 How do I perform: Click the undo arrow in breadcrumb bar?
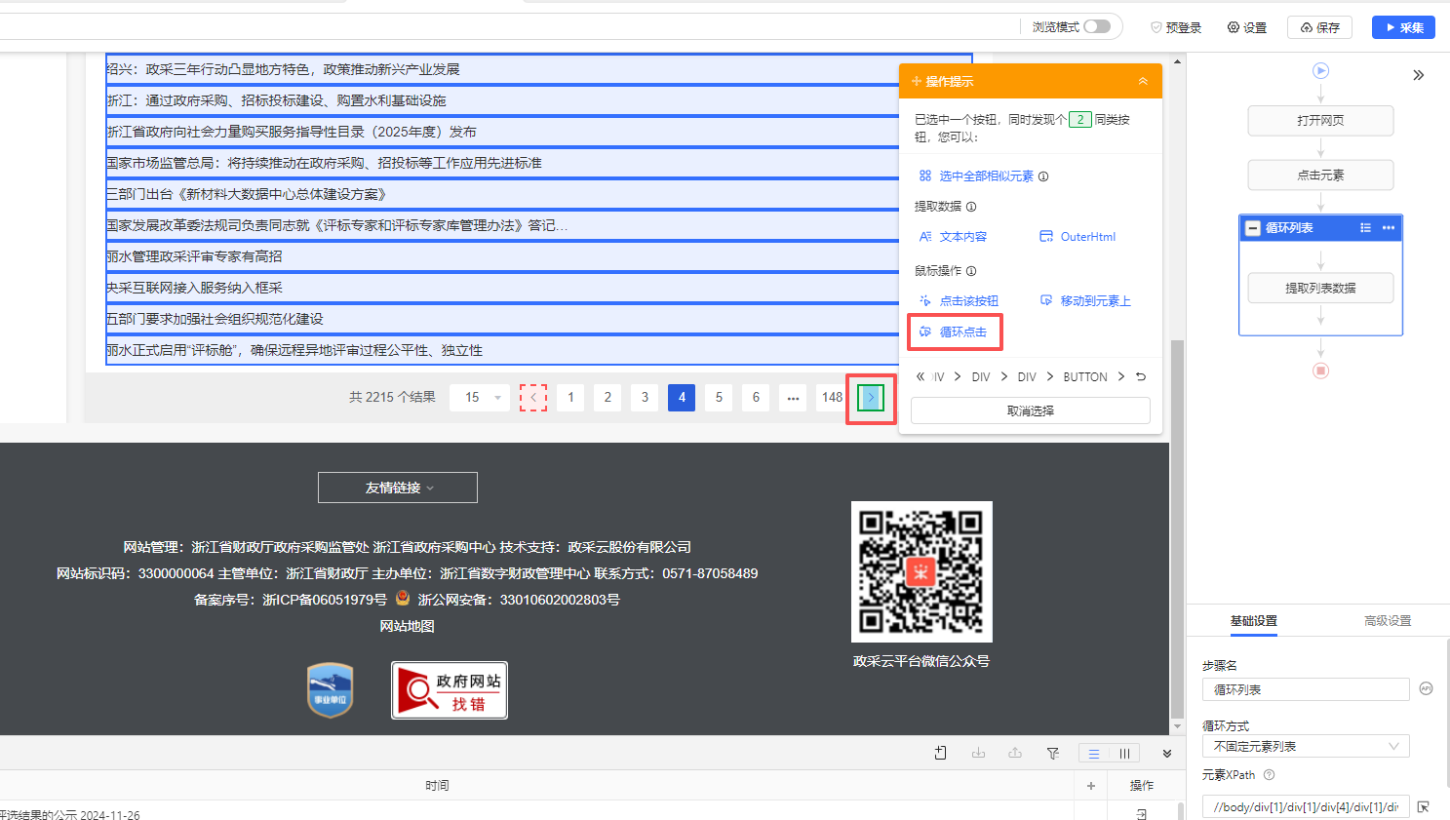[1141, 376]
